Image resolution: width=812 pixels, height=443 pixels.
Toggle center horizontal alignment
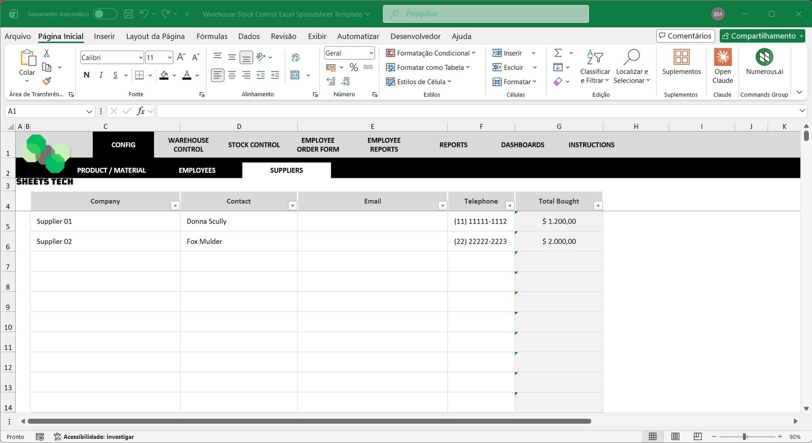coord(232,75)
